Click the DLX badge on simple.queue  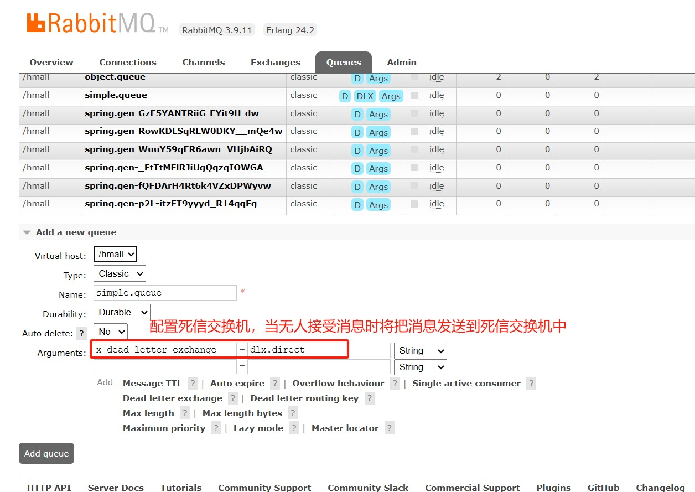[365, 96]
